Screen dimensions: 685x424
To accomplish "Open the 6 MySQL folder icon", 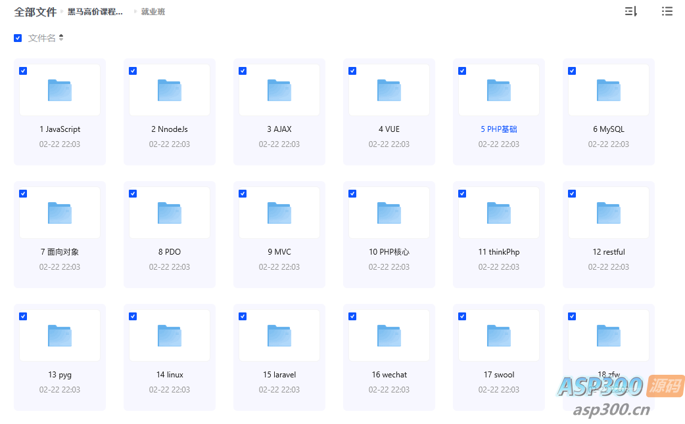I will [x=609, y=90].
